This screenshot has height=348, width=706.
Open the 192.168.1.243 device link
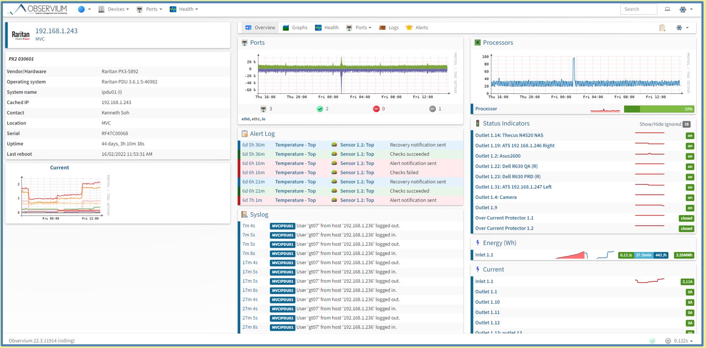56,31
